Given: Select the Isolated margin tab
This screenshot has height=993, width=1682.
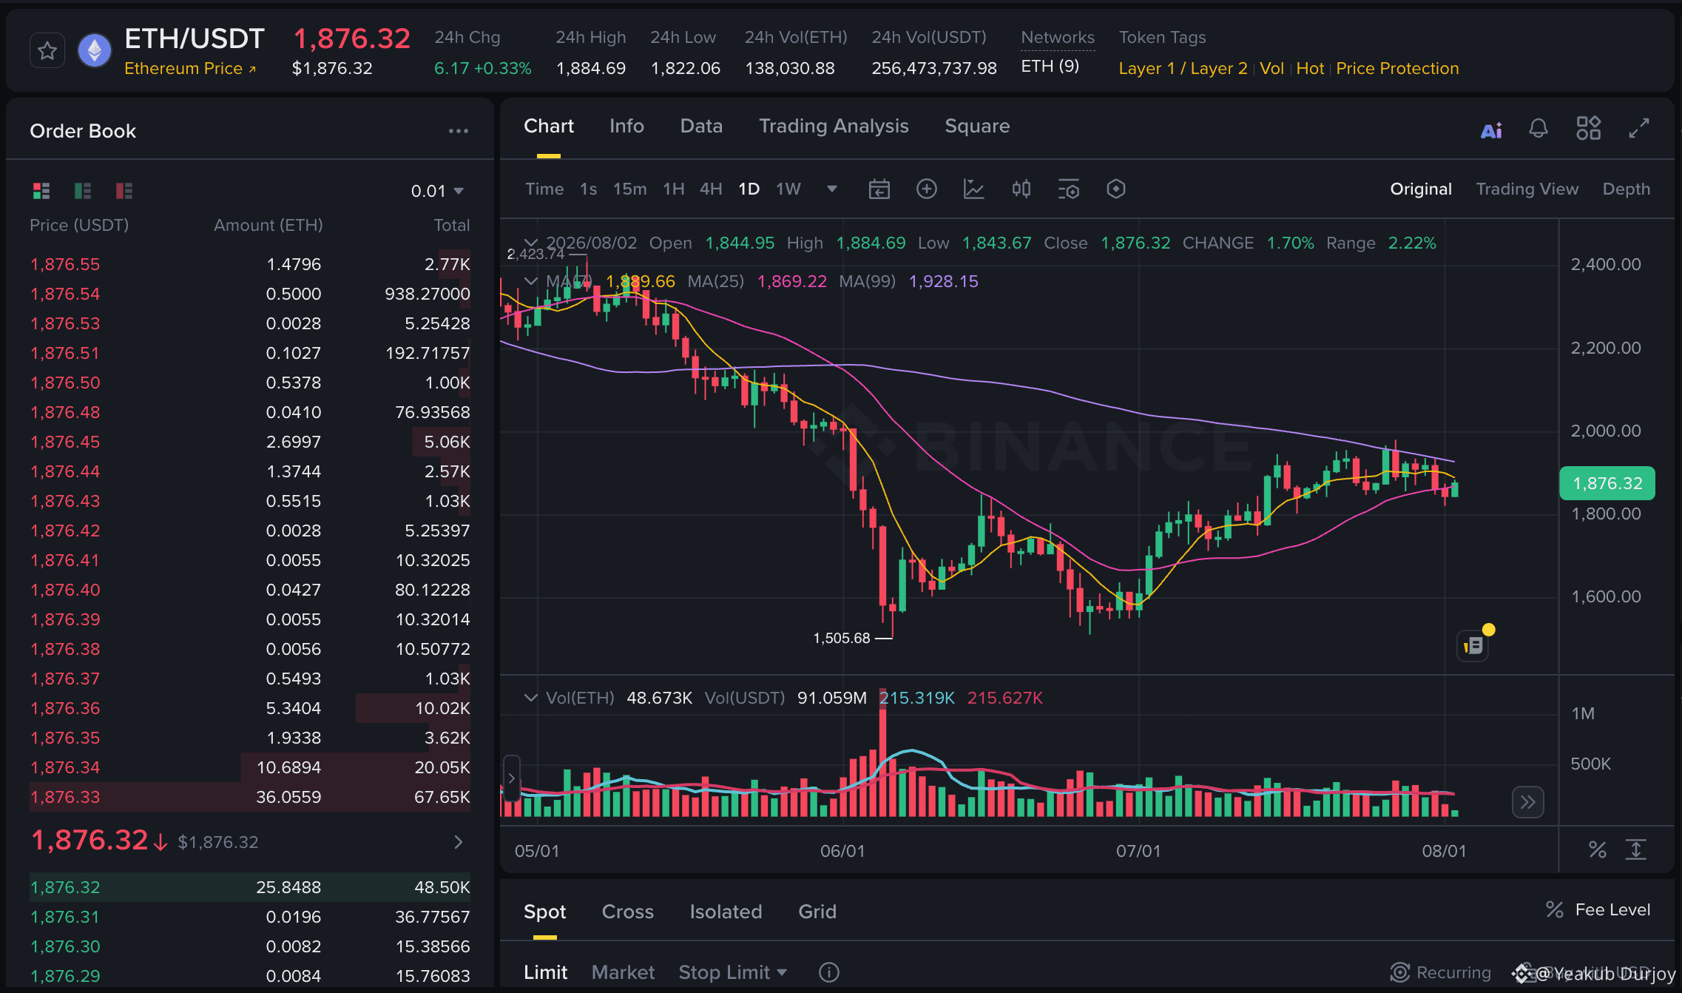Looking at the screenshot, I should 726,912.
